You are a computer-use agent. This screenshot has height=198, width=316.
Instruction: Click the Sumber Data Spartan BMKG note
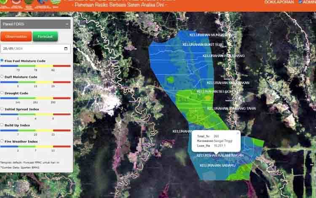click(x=20, y=167)
